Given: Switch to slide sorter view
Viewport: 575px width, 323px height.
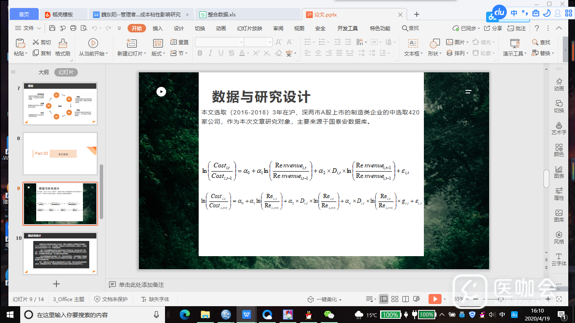Looking at the screenshot, I should pyautogui.click(x=394, y=299).
